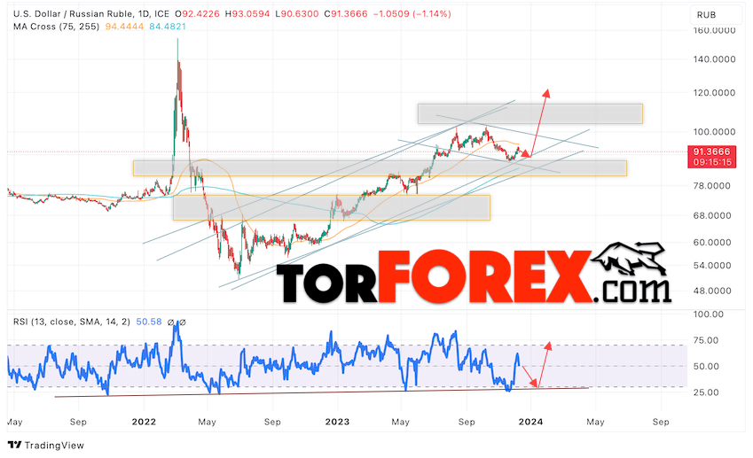
Task: Click the countdown timer 09:15:15
Action: point(711,162)
